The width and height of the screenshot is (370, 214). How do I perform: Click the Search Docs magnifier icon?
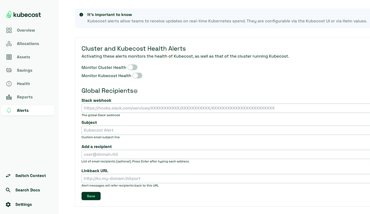pyautogui.click(x=8, y=190)
